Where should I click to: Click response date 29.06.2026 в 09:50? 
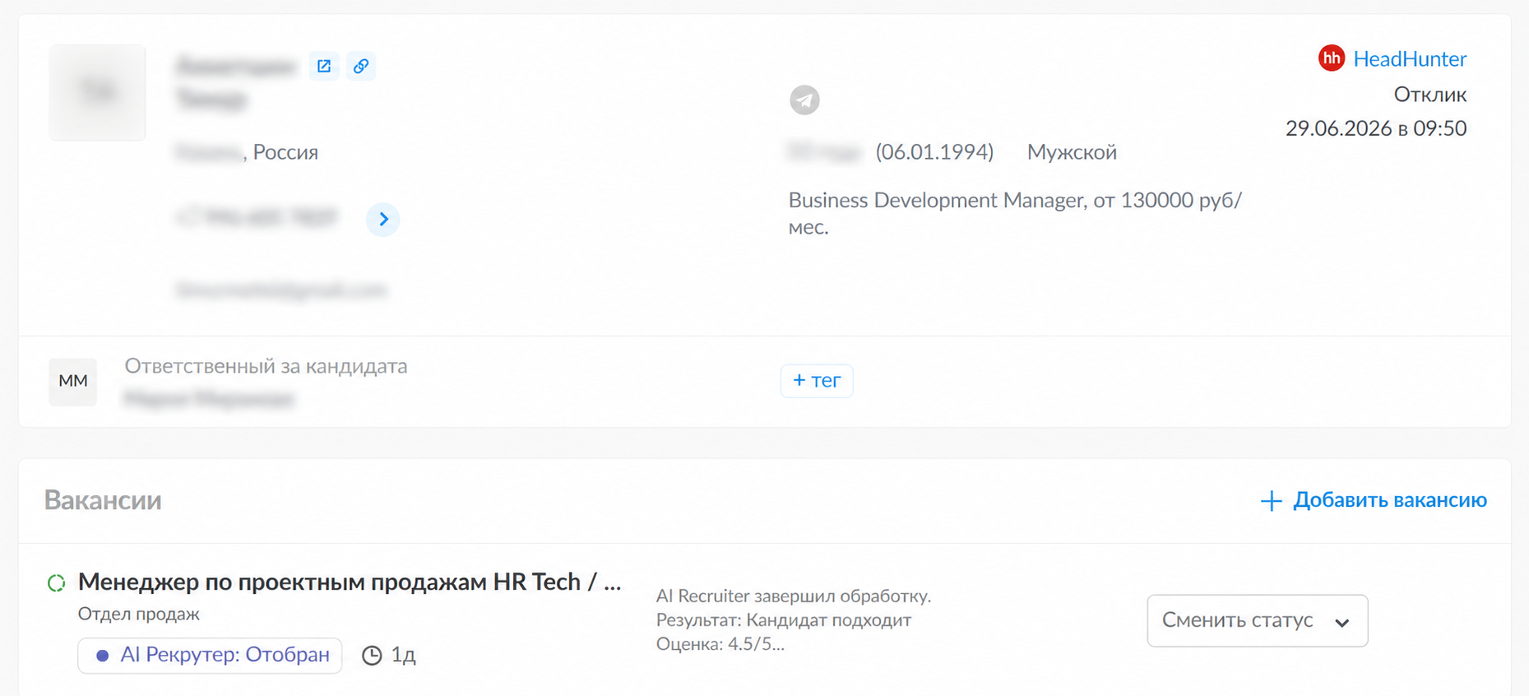pos(1376,128)
